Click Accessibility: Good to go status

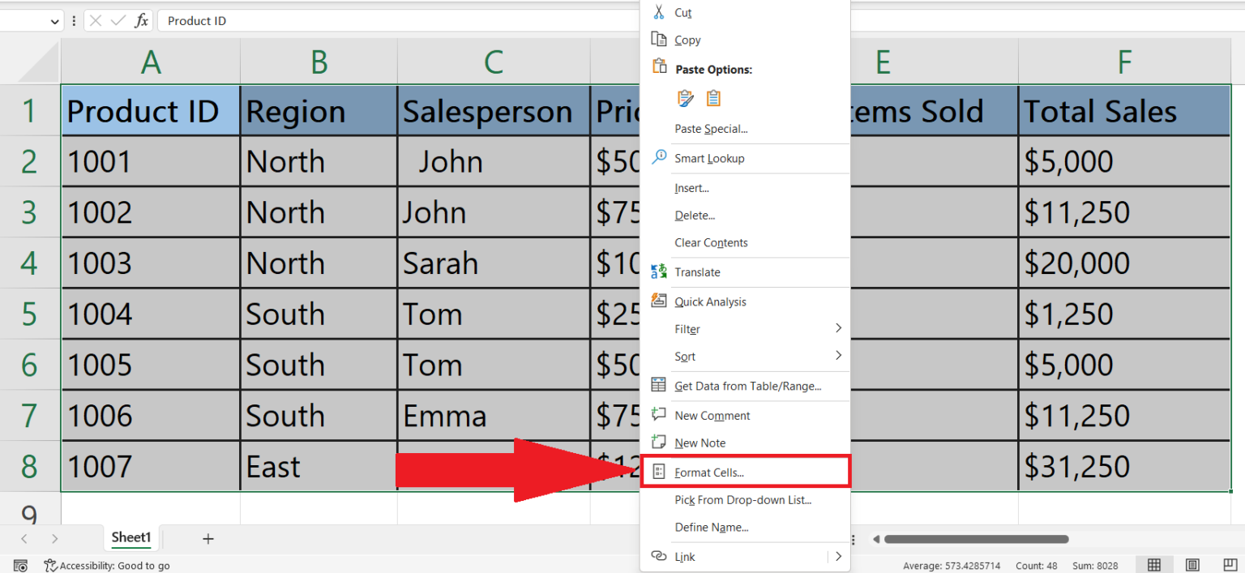coord(107,566)
